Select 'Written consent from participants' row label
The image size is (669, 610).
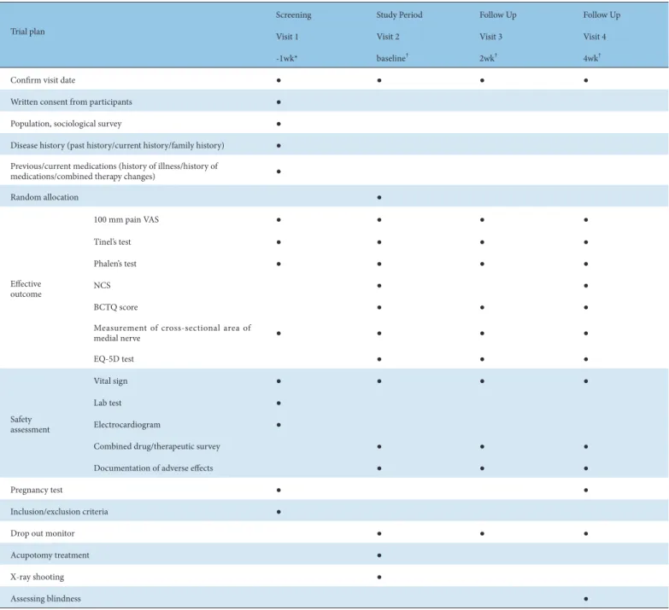71,102
